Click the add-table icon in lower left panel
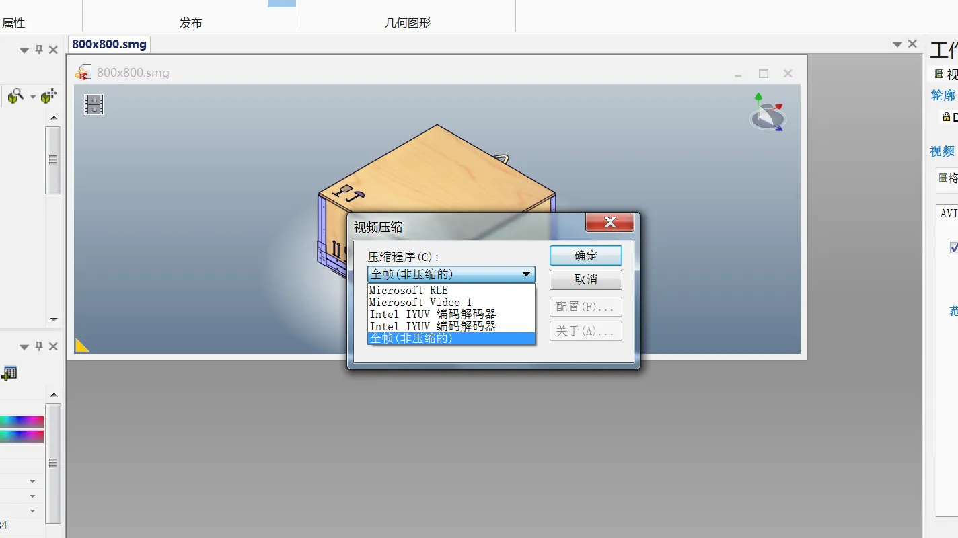 (x=9, y=373)
